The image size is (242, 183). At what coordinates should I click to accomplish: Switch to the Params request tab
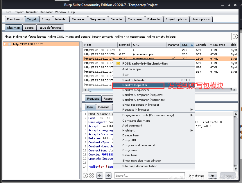point(104,107)
